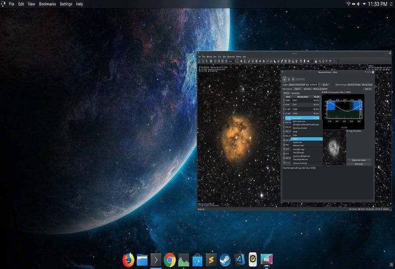Open the system monitor graph icon in dock

point(183,260)
